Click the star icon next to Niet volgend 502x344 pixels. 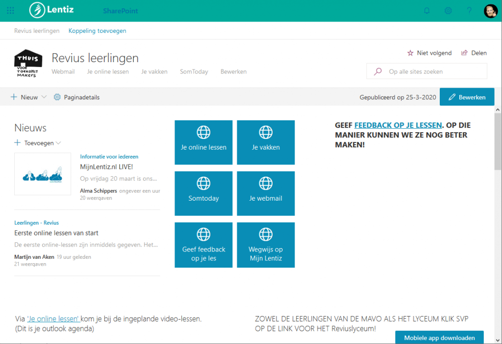point(410,53)
